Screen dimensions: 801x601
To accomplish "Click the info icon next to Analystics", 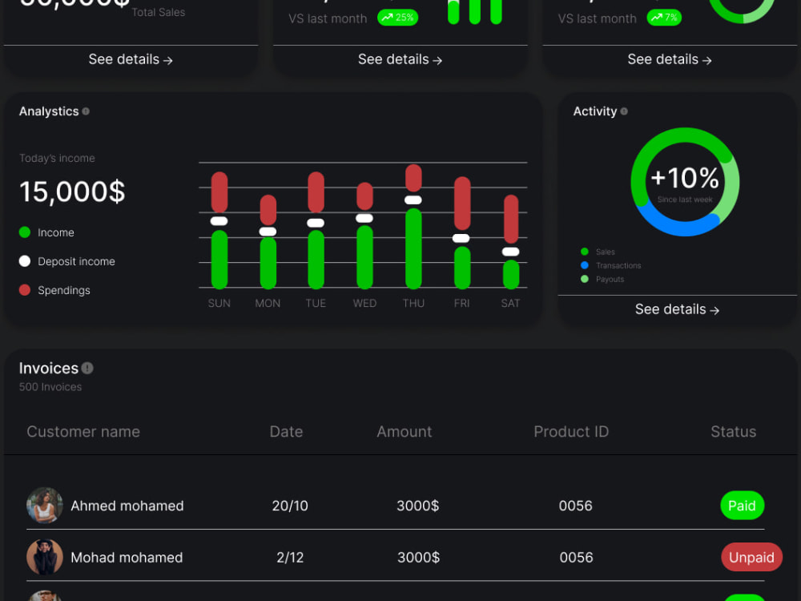I will (86, 111).
